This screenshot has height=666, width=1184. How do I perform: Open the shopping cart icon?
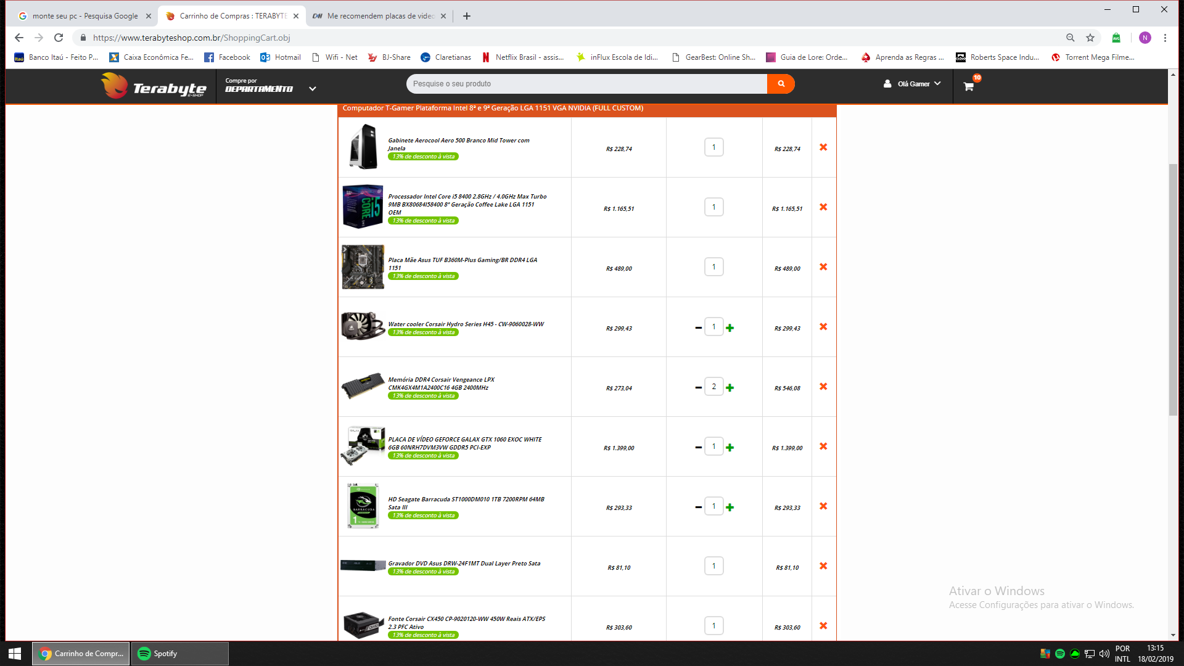point(969,86)
